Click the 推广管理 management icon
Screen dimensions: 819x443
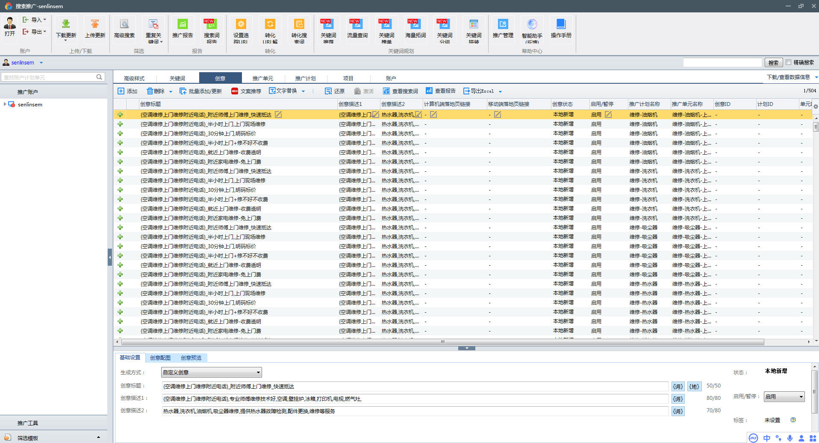pos(503,25)
